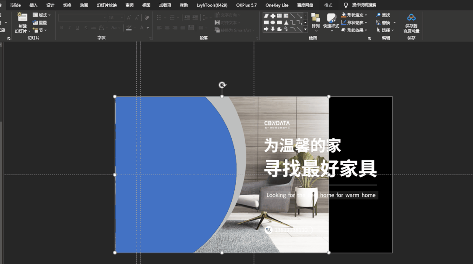Click the decrease indent icon

tap(187, 18)
